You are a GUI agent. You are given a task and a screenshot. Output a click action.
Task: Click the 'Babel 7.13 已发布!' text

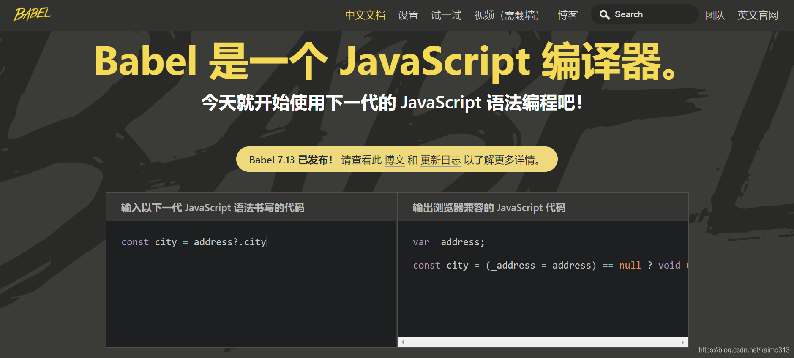click(x=291, y=160)
